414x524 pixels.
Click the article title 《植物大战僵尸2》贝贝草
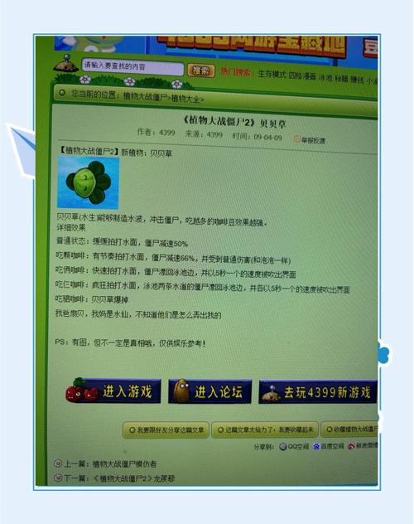(x=235, y=123)
